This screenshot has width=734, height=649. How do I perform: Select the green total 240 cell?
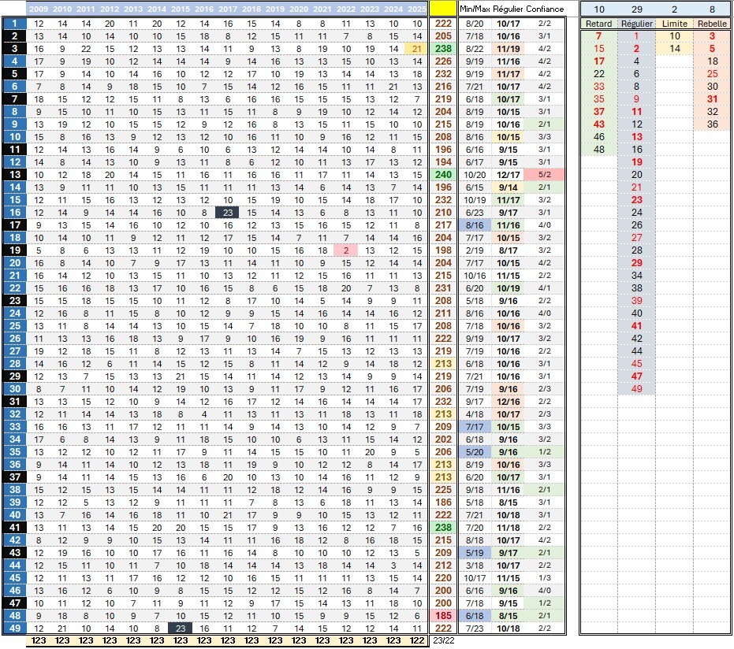(443, 174)
